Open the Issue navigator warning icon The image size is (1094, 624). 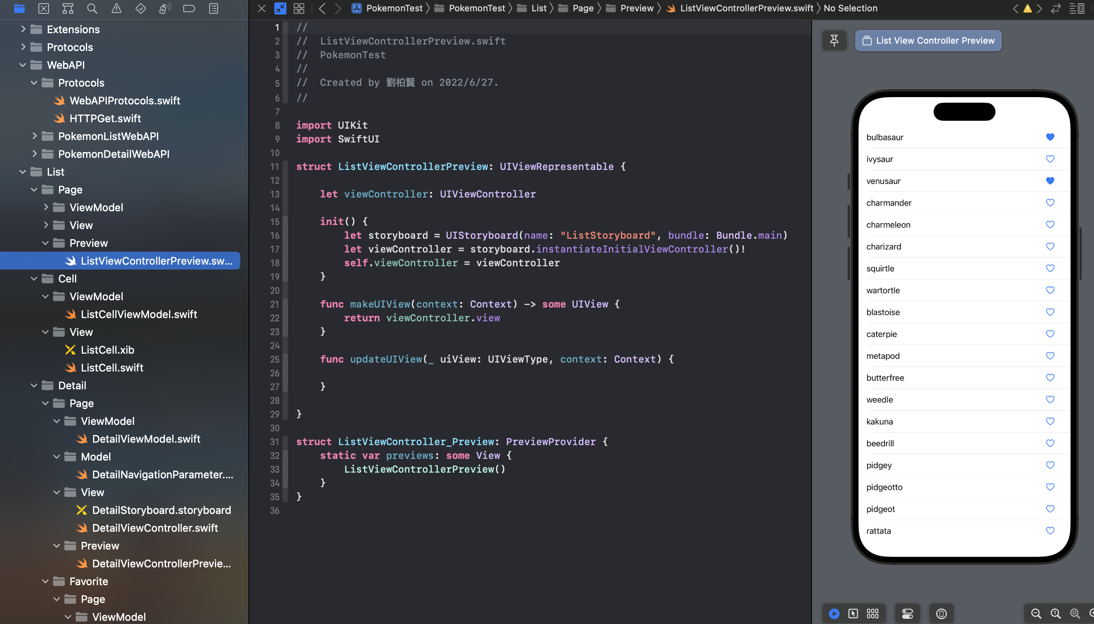point(116,8)
